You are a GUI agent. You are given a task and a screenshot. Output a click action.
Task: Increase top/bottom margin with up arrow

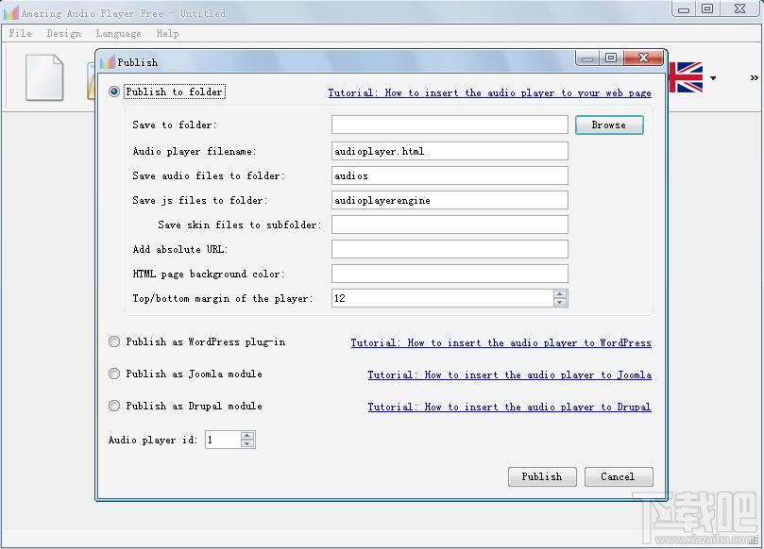[560, 294]
